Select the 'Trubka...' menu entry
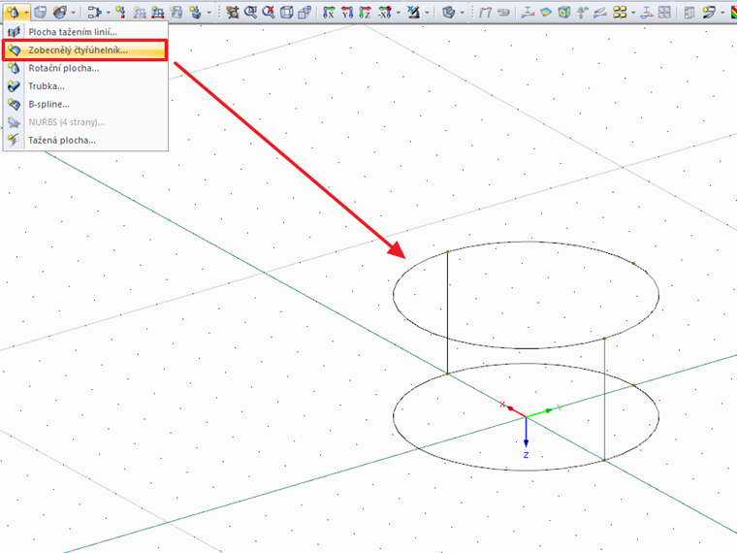Image resolution: width=737 pixels, height=553 pixels. point(85,86)
